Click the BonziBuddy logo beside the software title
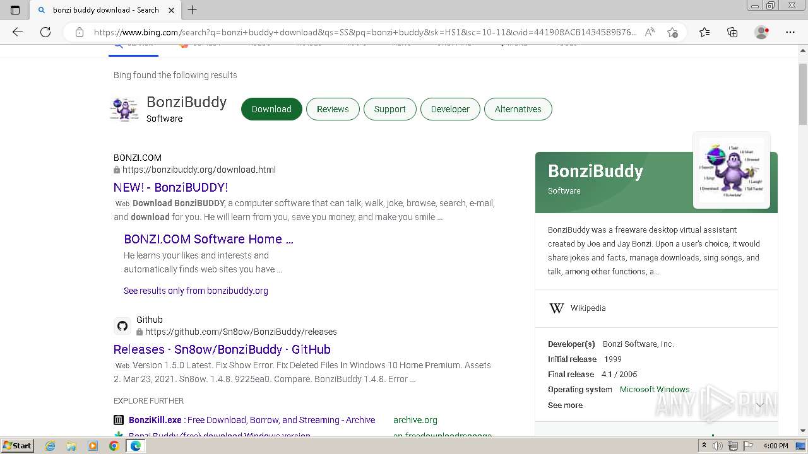Screen dimensions: 808x454 click(124, 109)
